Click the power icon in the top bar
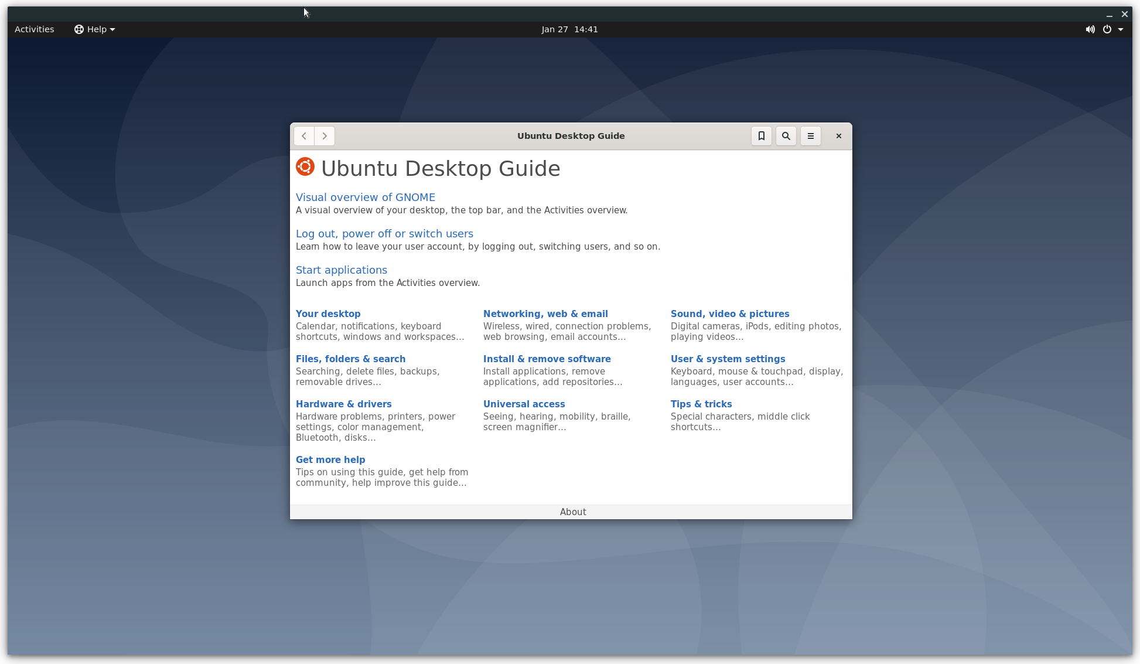1140x664 pixels. point(1107,29)
